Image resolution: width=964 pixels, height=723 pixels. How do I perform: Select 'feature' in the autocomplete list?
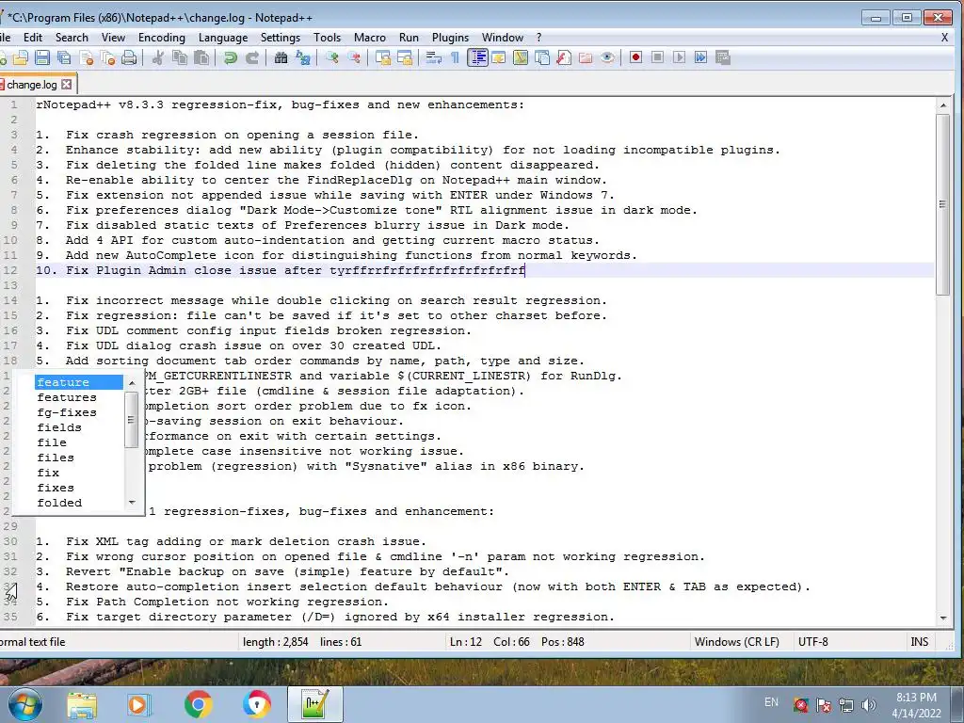click(x=79, y=382)
